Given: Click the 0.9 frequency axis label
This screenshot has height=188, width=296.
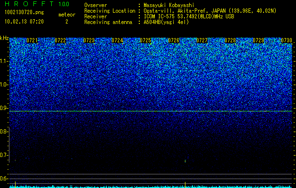Looking at the screenshot, I should click(x=4, y=108).
